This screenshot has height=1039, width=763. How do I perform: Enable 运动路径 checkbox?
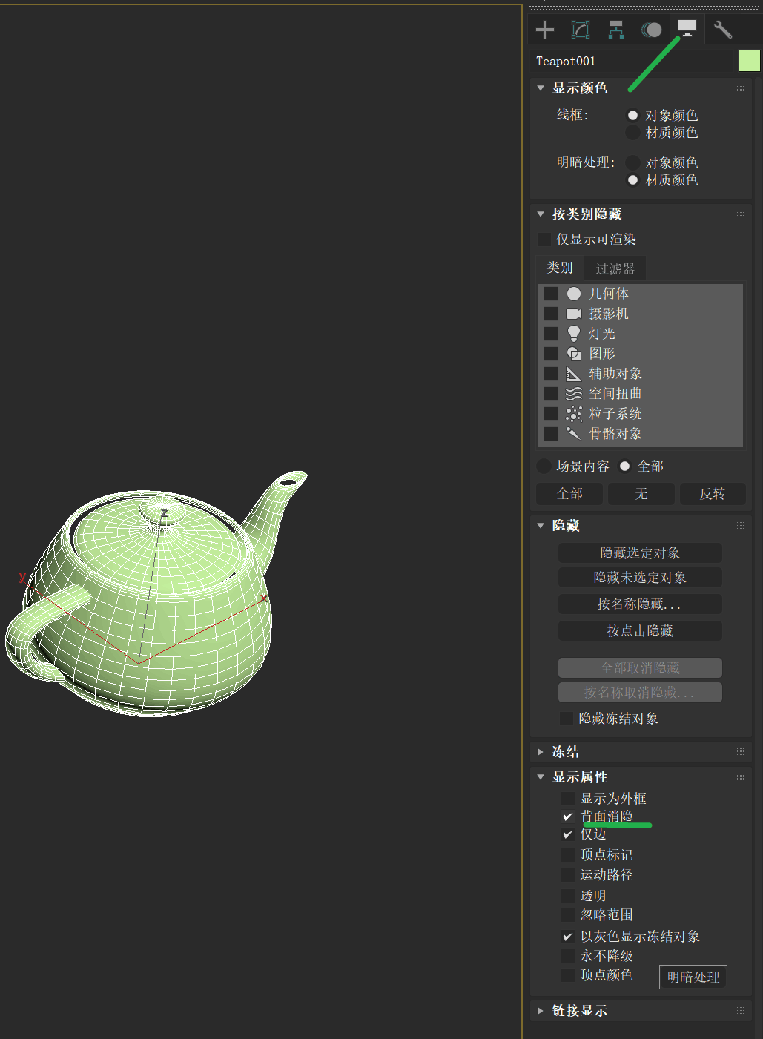[568, 875]
